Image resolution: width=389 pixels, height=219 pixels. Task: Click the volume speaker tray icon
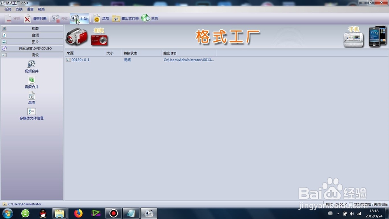pyautogui.click(x=352, y=214)
